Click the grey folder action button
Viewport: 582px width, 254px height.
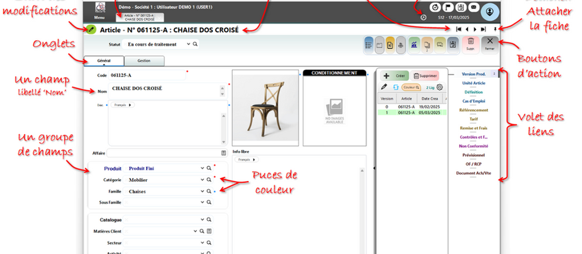[x=380, y=45]
